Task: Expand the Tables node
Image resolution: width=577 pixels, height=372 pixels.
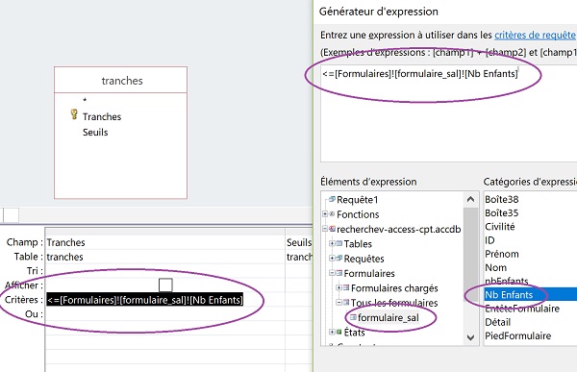Action: [x=332, y=243]
